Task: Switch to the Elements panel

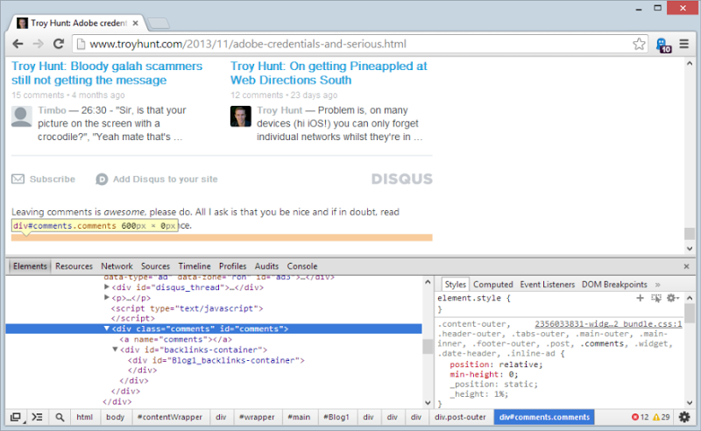Action: coord(30,266)
